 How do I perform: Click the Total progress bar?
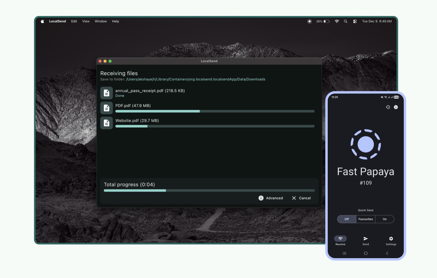209,190
